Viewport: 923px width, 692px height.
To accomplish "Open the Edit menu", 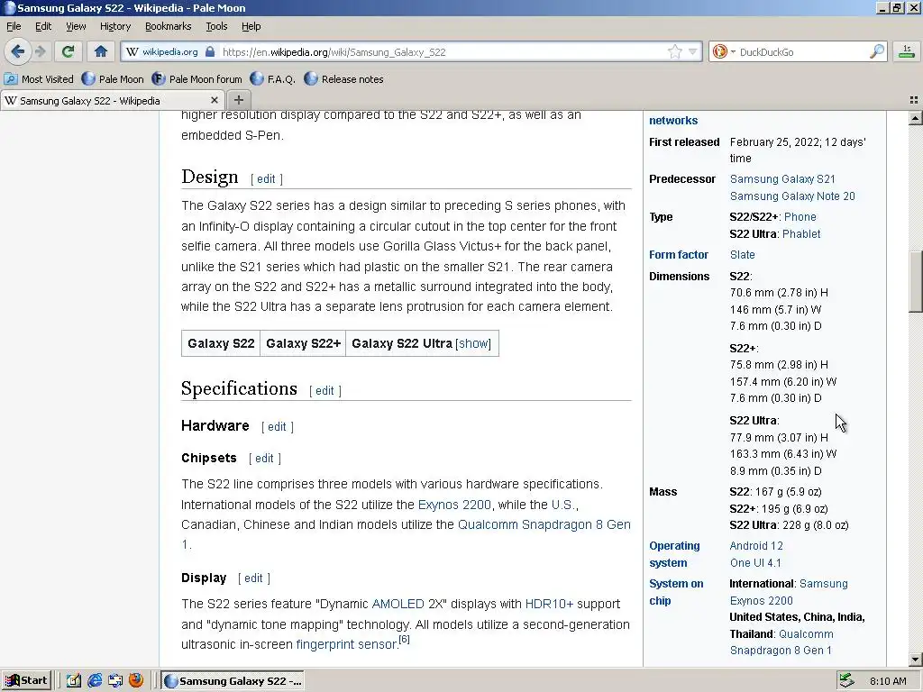I will pos(43,26).
